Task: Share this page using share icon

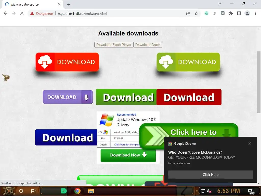Action: [188, 14]
